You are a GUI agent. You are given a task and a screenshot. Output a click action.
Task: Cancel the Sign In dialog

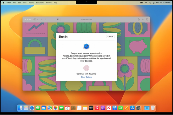pyautogui.click(x=110, y=36)
